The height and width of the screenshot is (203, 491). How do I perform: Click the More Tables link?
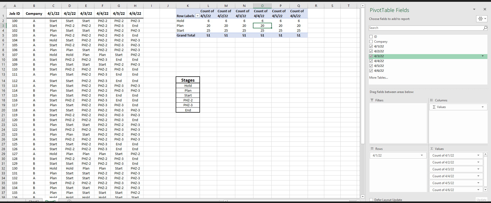378,78
